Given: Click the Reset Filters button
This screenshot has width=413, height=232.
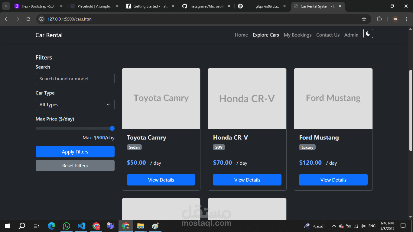Looking at the screenshot, I should pos(75,166).
